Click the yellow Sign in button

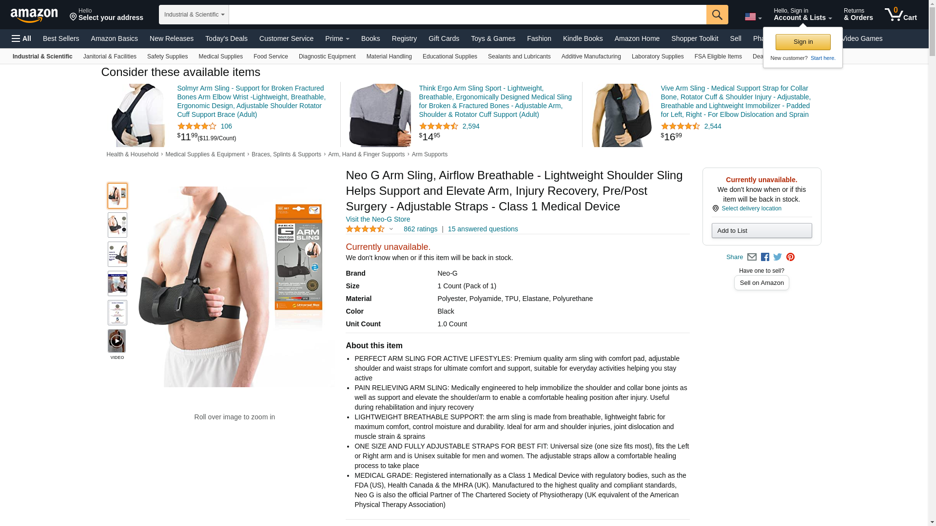pos(803,42)
